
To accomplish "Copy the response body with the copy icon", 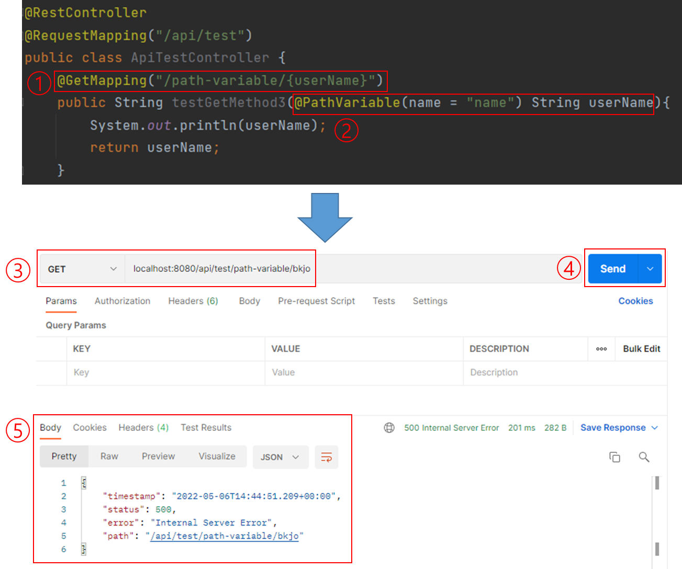I will [x=615, y=457].
